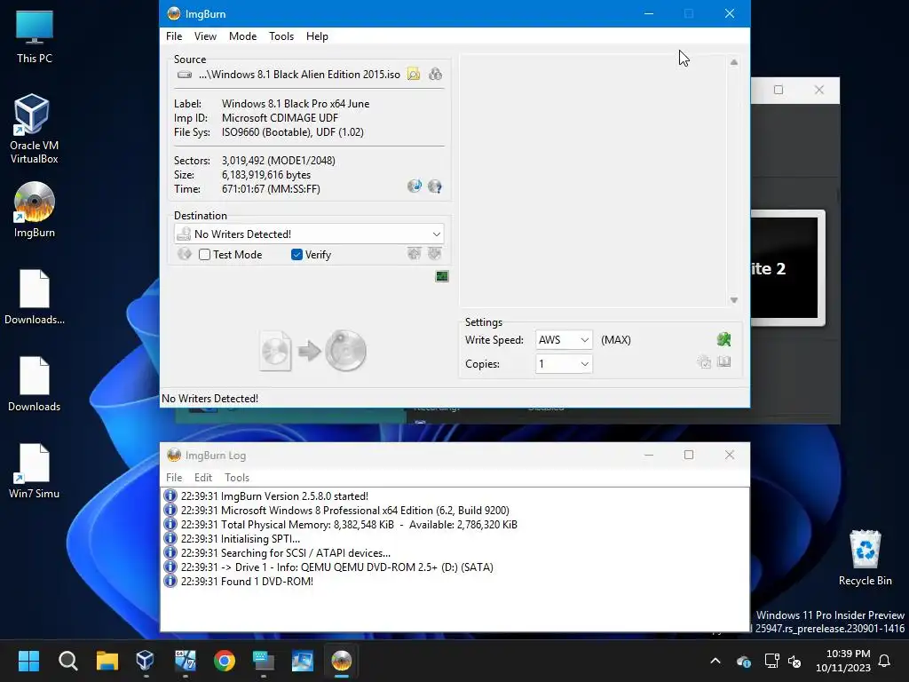
Task: Select the Downloads desktop file icon
Action: (x=35, y=384)
